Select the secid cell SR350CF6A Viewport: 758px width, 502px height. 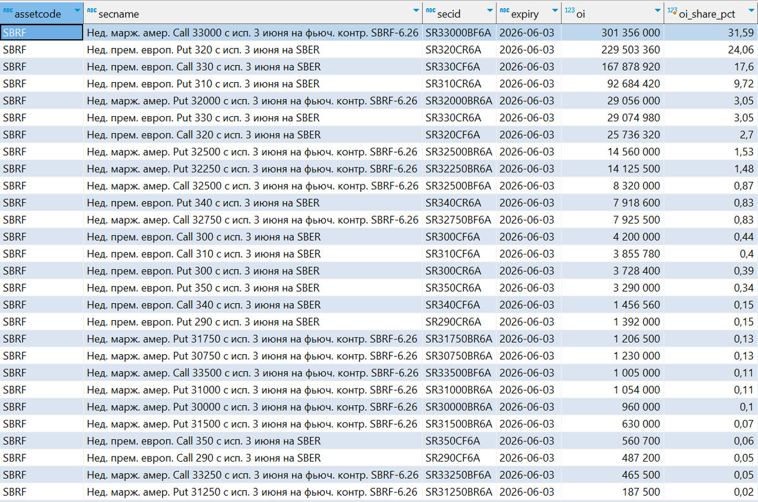click(x=459, y=441)
